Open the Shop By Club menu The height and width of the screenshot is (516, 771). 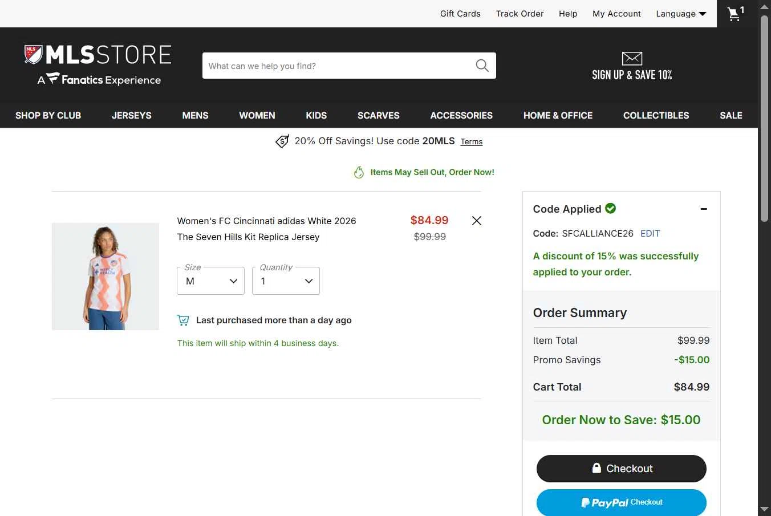point(48,115)
